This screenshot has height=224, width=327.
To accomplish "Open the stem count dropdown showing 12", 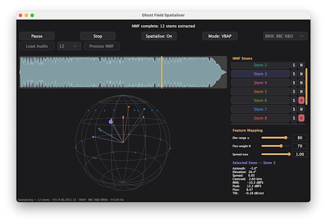I will [x=69, y=46].
